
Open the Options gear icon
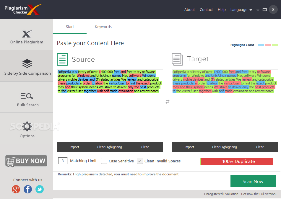[x=27, y=126]
